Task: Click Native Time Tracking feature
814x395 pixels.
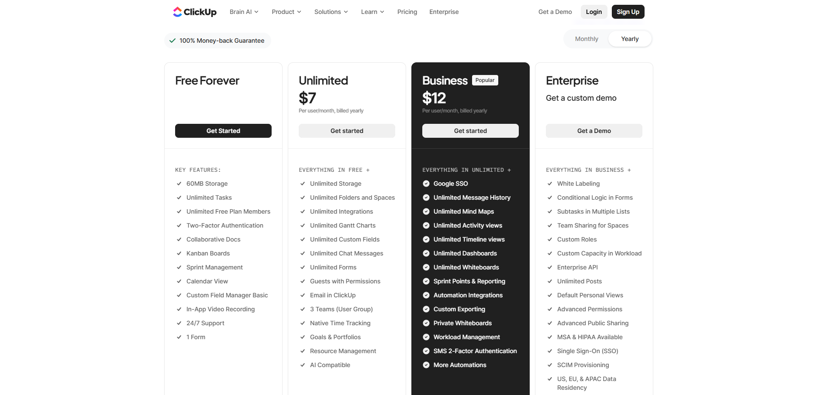Action: (x=340, y=323)
